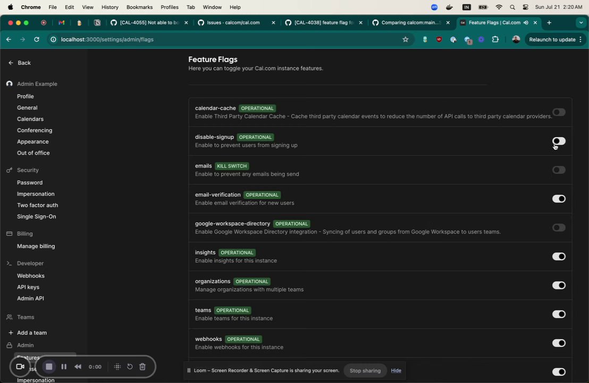Image resolution: width=589 pixels, height=383 pixels.
Task: Open Single Sign-On settings
Action: (x=37, y=216)
